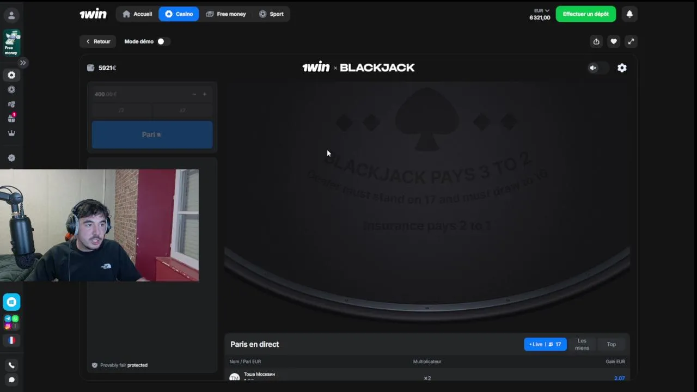The image size is (697, 392).
Task: Decrease bet with minus button
Action: click(194, 94)
